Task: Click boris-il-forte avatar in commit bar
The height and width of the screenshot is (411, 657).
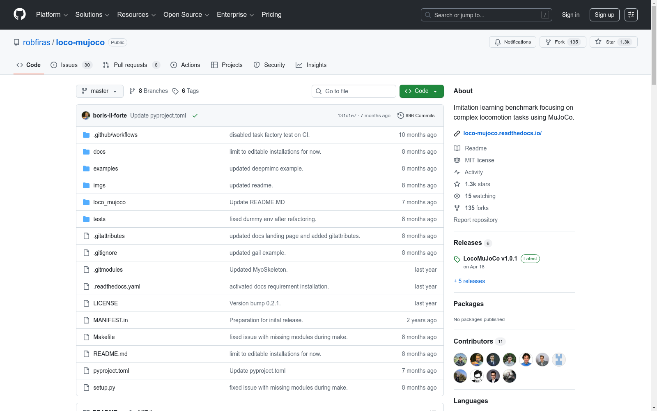Action: click(x=86, y=115)
